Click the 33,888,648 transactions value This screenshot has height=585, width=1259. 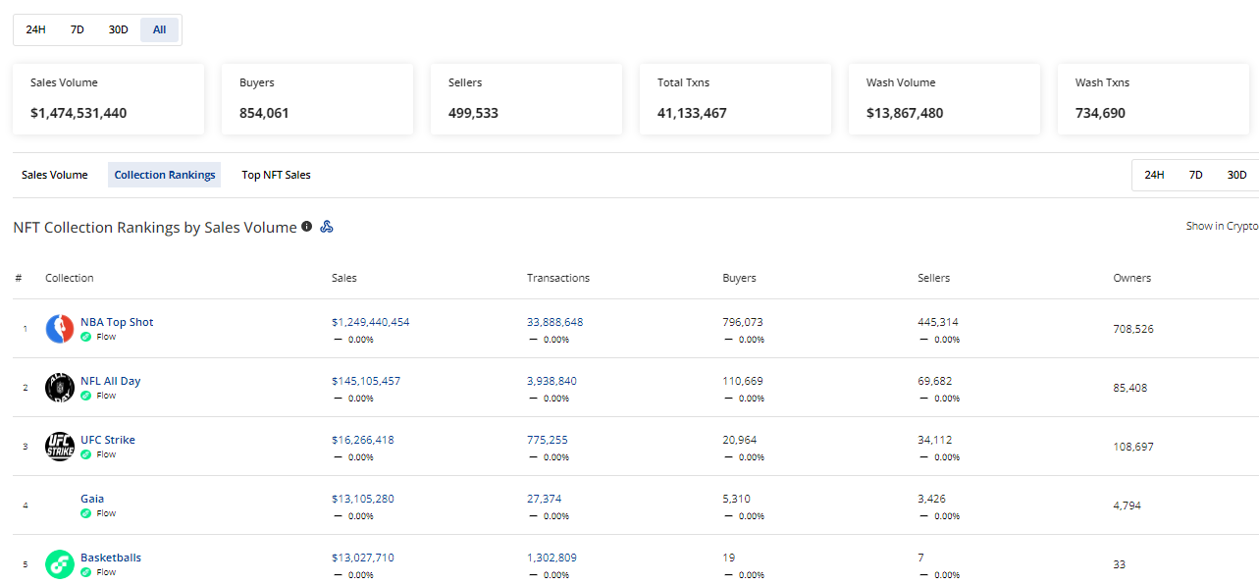[x=555, y=322]
